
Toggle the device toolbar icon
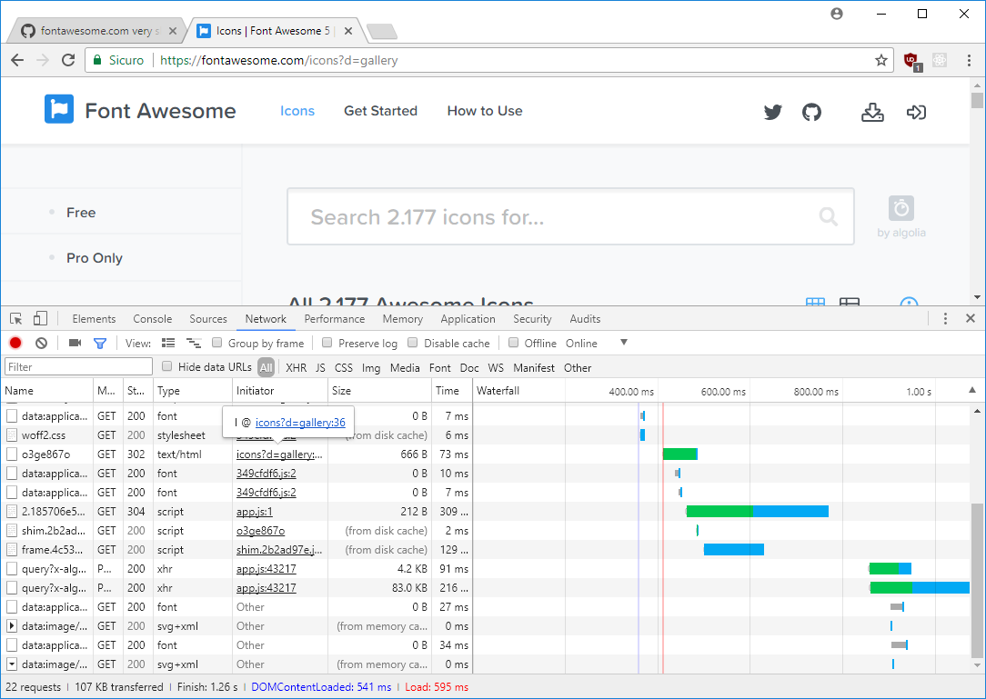(40, 319)
